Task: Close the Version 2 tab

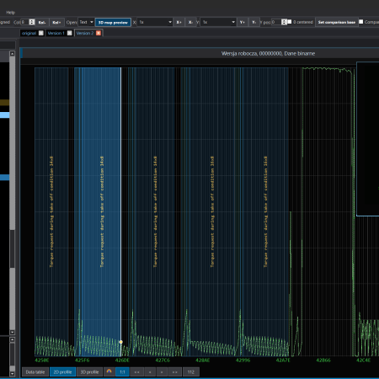Action: pos(99,33)
